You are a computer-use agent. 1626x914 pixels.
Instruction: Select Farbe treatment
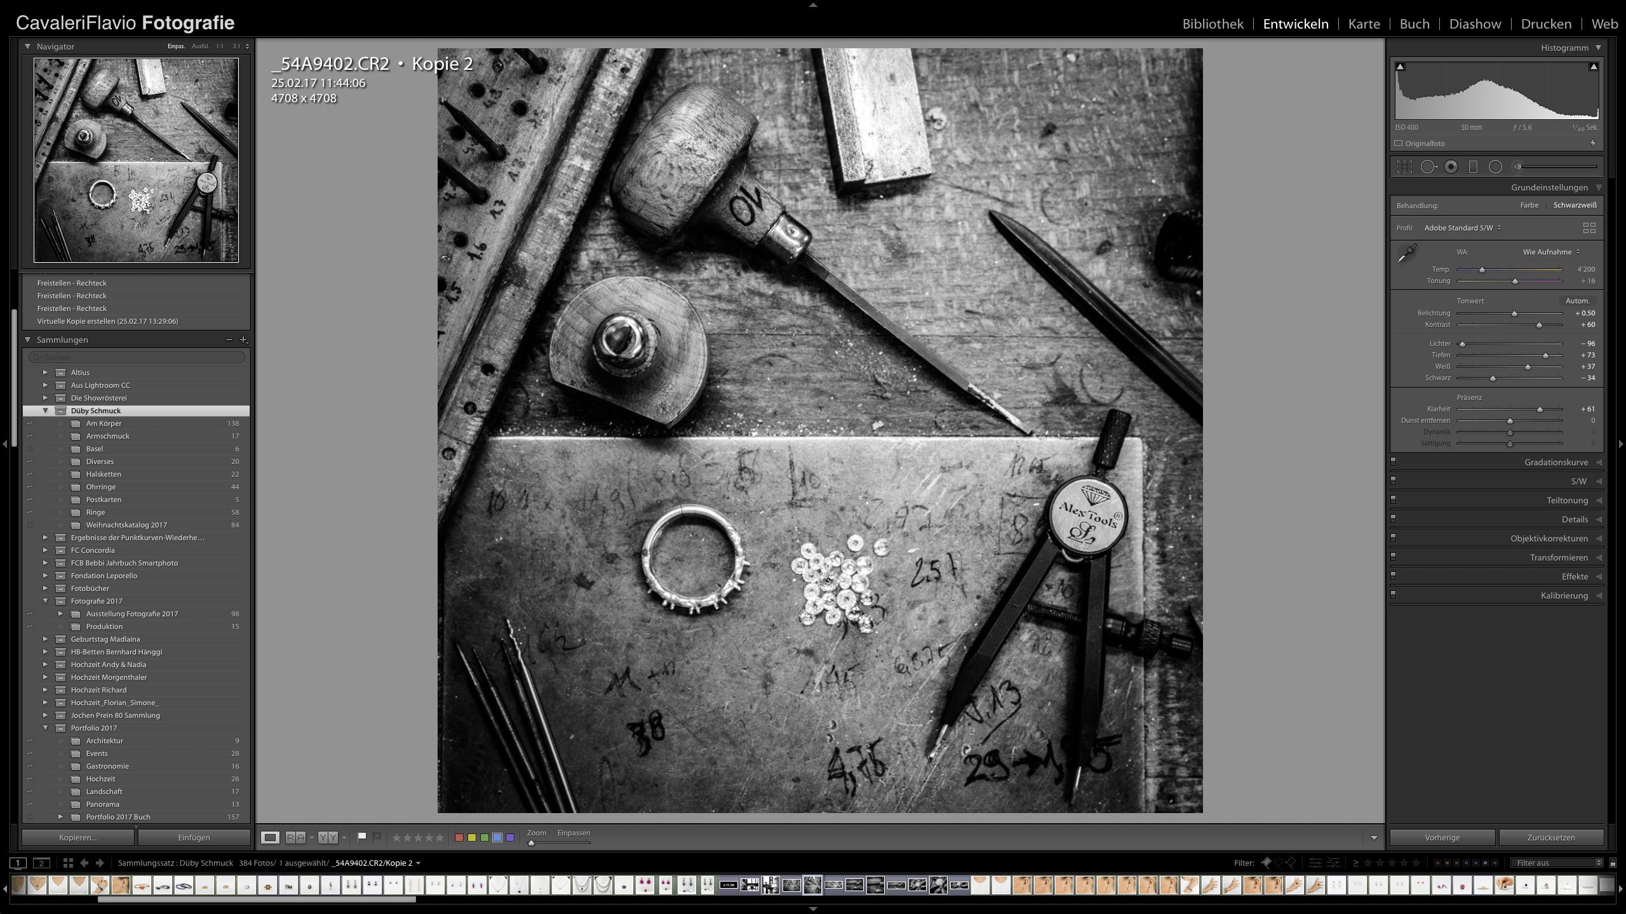(x=1529, y=205)
